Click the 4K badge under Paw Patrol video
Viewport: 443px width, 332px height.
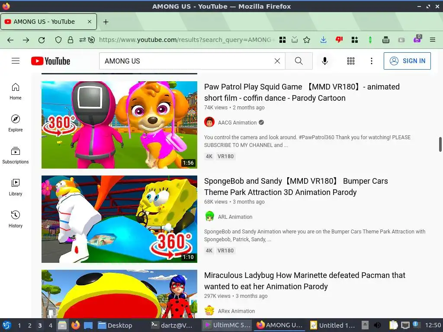point(209,156)
